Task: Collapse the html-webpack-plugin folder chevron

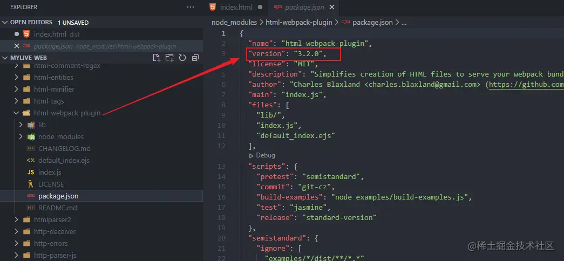Action: click(x=16, y=113)
